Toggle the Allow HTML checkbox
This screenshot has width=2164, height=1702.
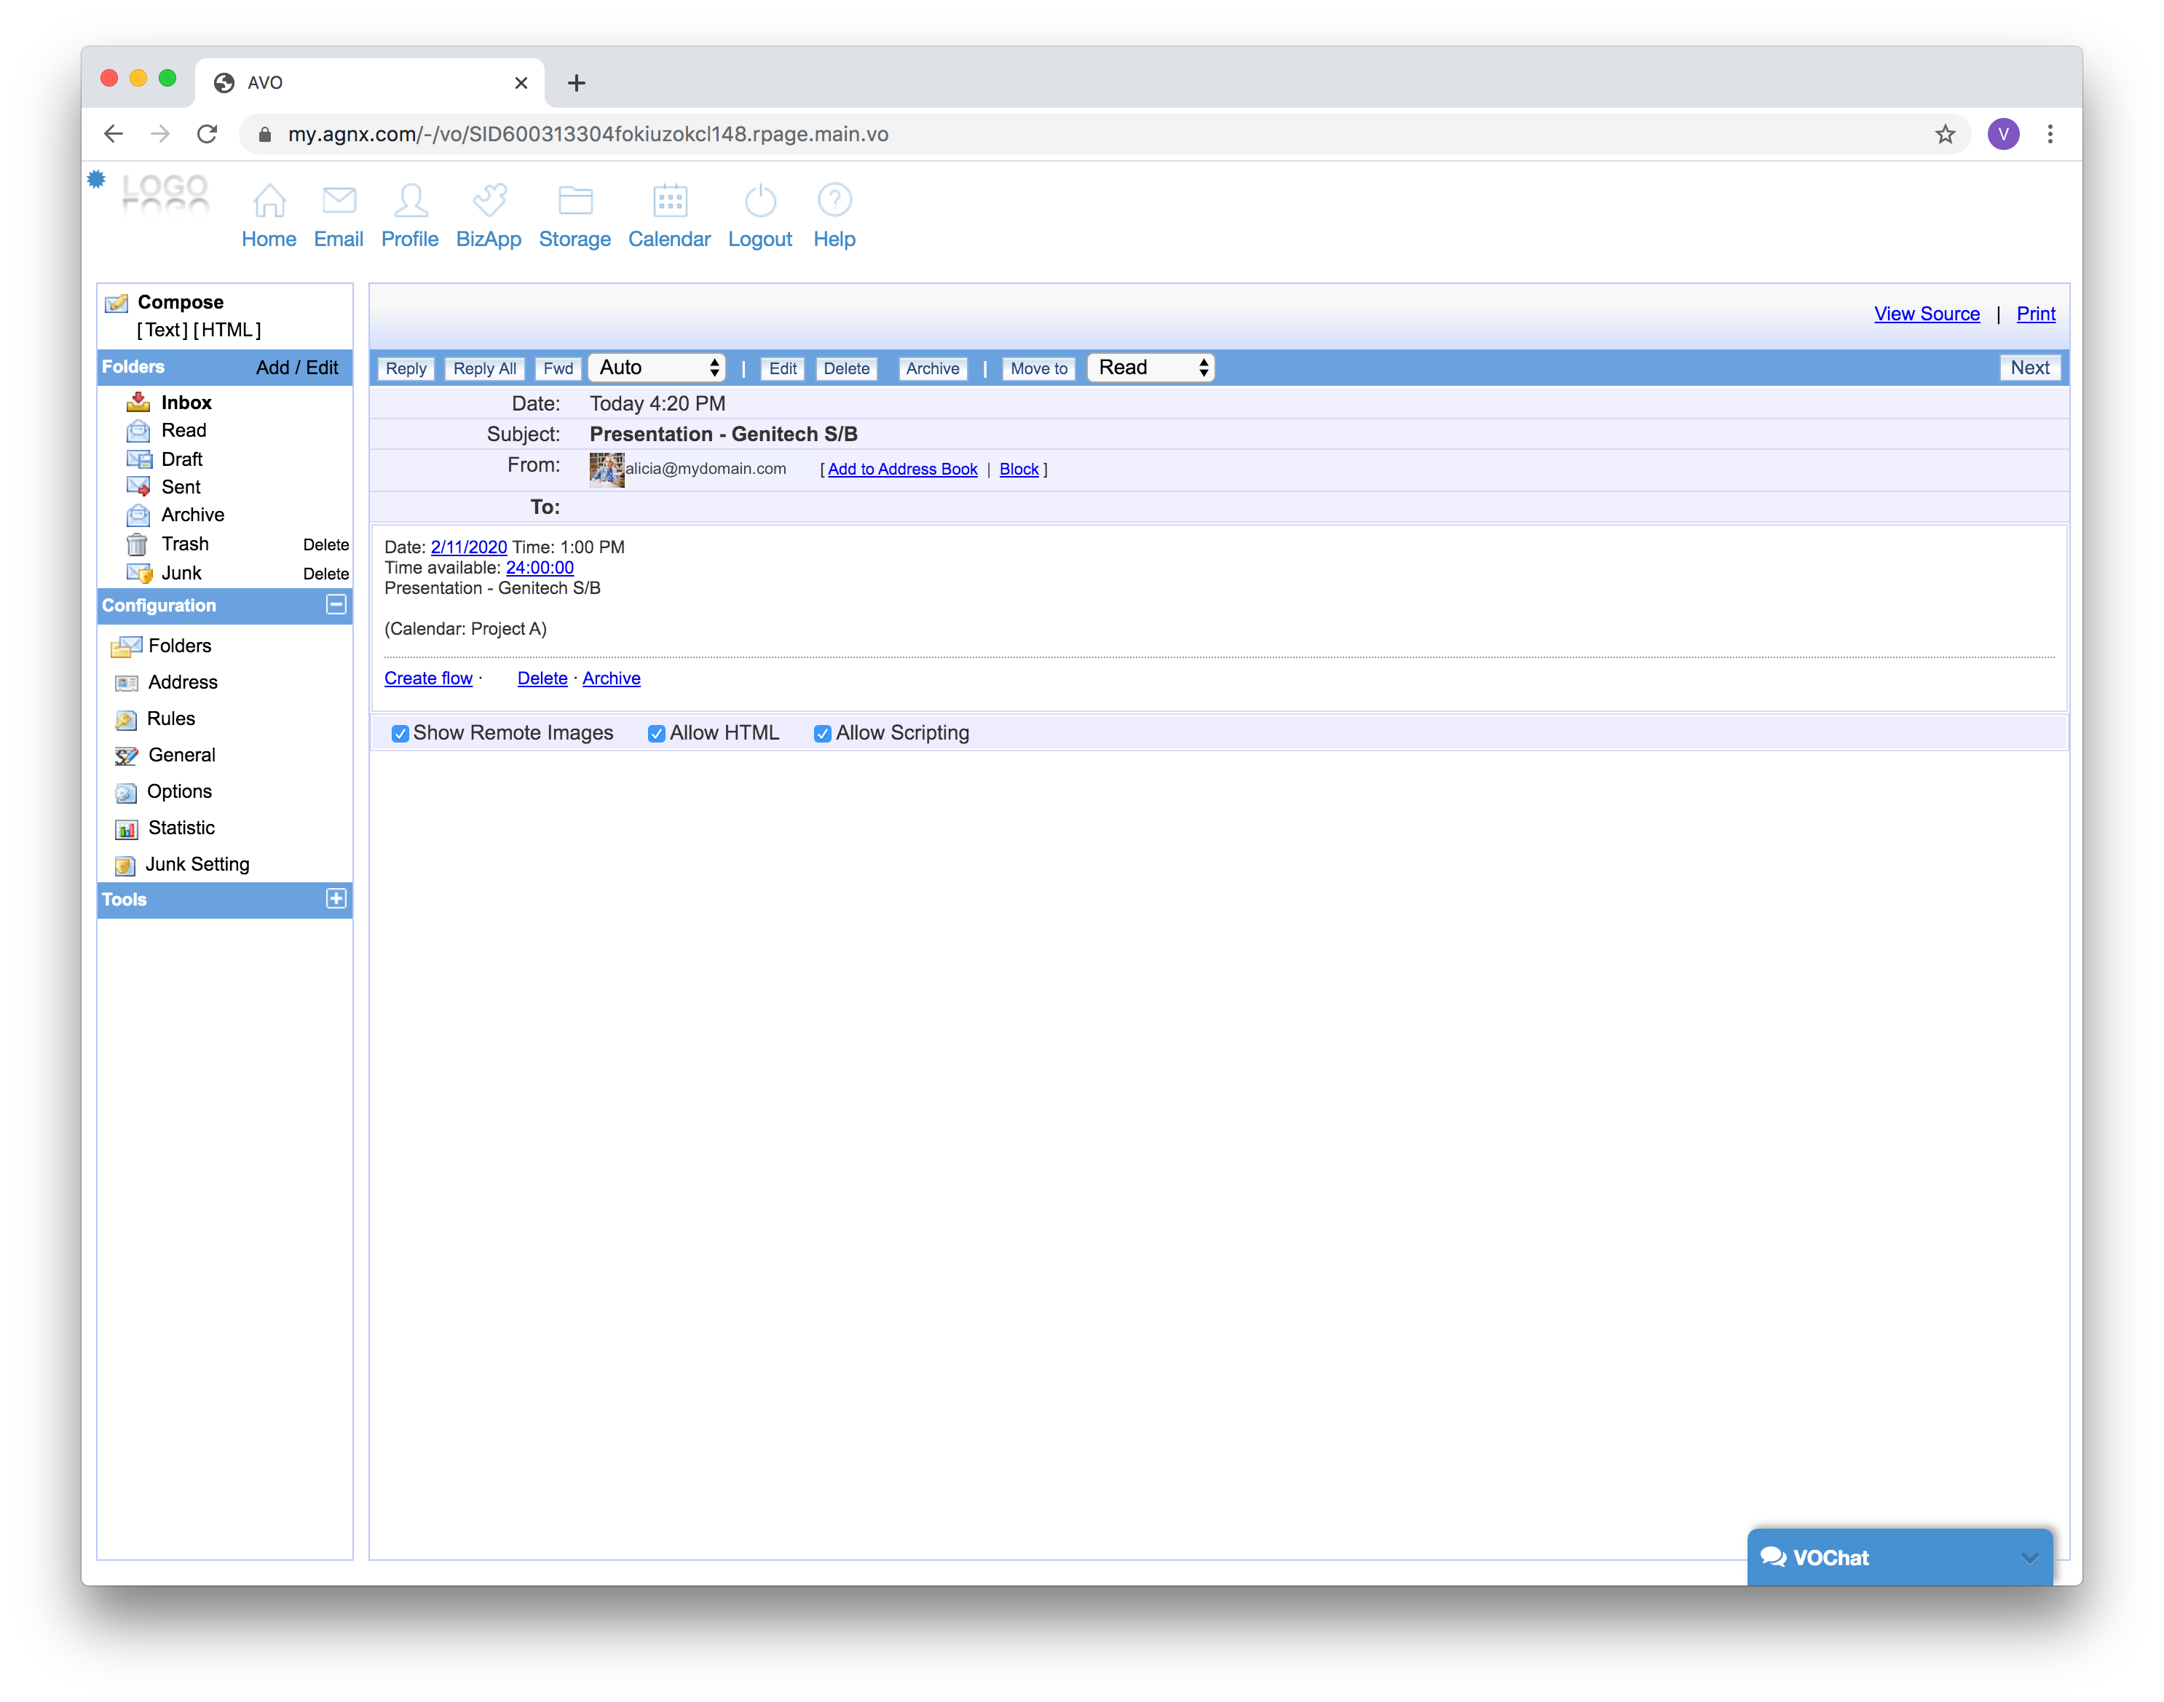tap(657, 735)
